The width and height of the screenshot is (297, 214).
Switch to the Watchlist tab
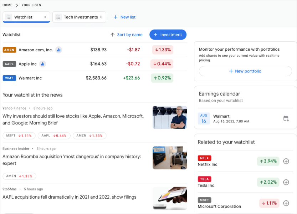coord(26,17)
